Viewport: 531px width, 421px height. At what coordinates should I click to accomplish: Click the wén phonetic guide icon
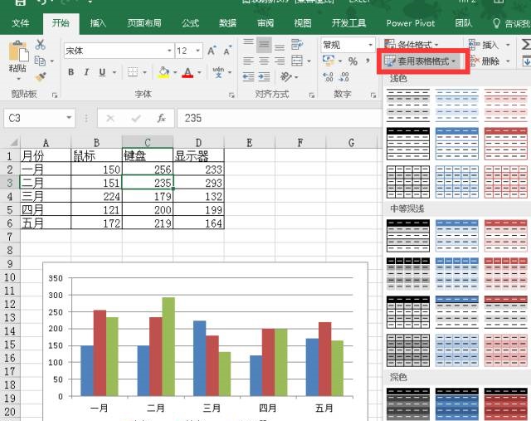[218, 72]
